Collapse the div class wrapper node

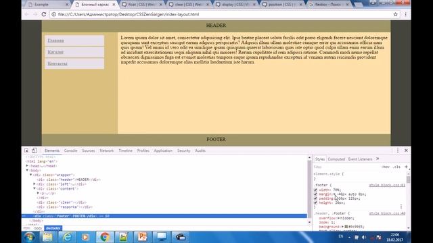(30, 175)
